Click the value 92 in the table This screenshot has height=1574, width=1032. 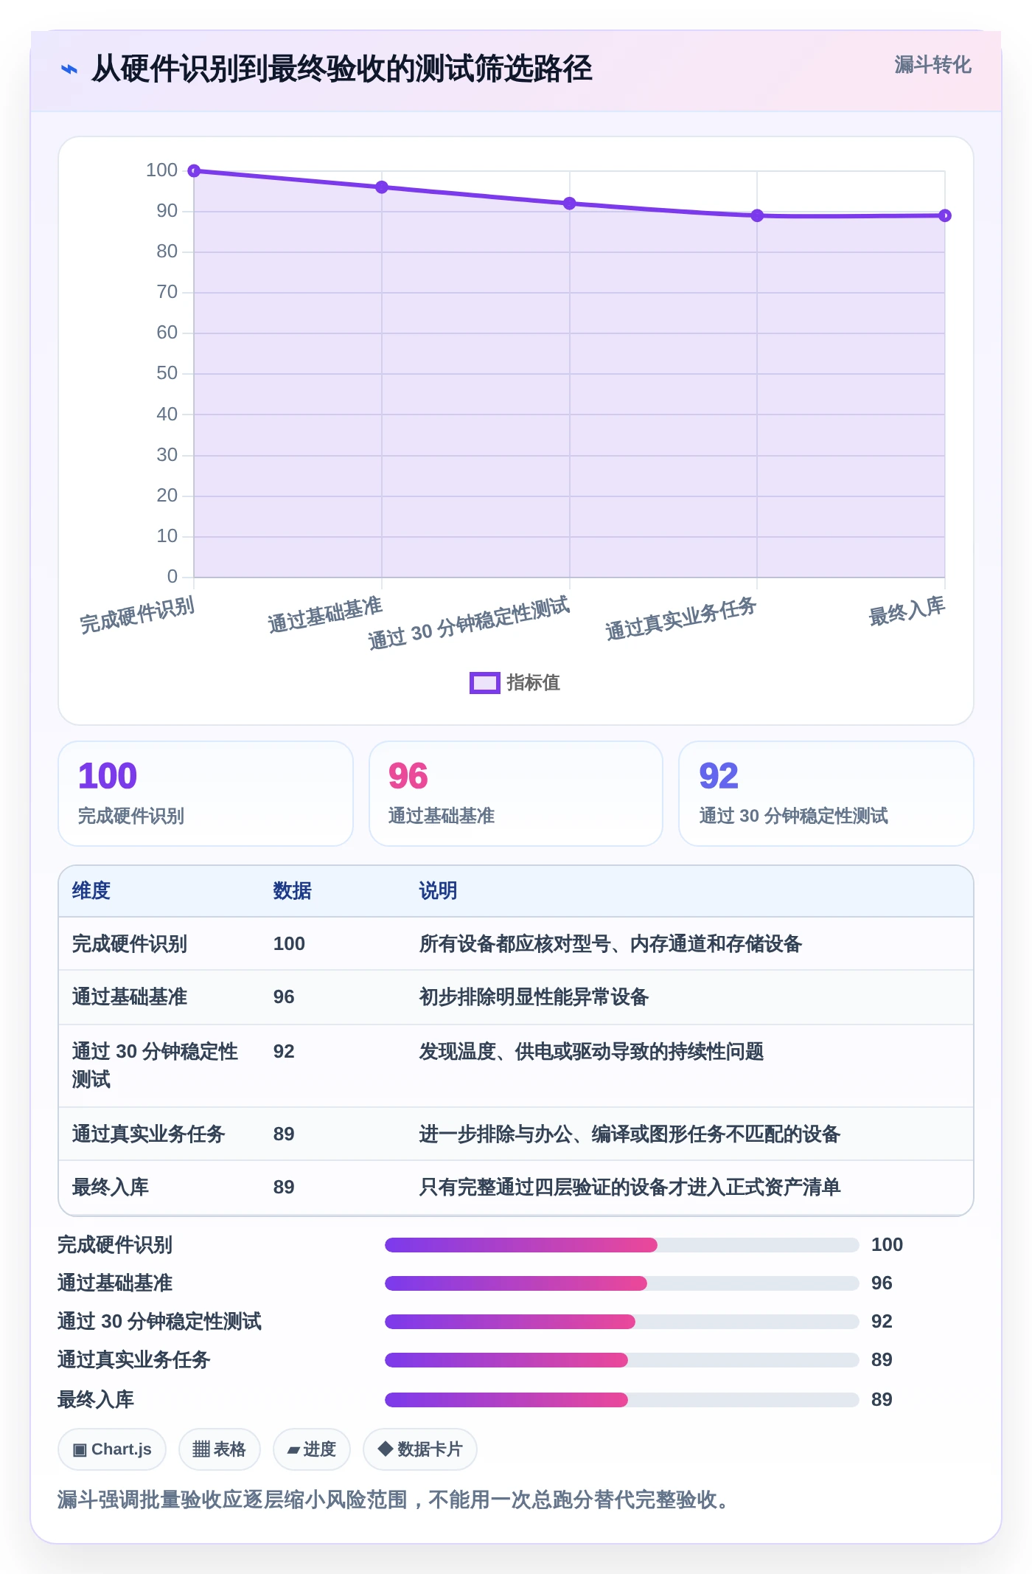tap(284, 1052)
